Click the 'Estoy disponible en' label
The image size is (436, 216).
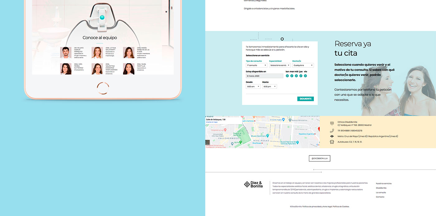click(x=256, y=71)
